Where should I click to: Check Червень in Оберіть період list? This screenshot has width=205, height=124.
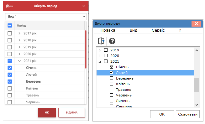10,102
